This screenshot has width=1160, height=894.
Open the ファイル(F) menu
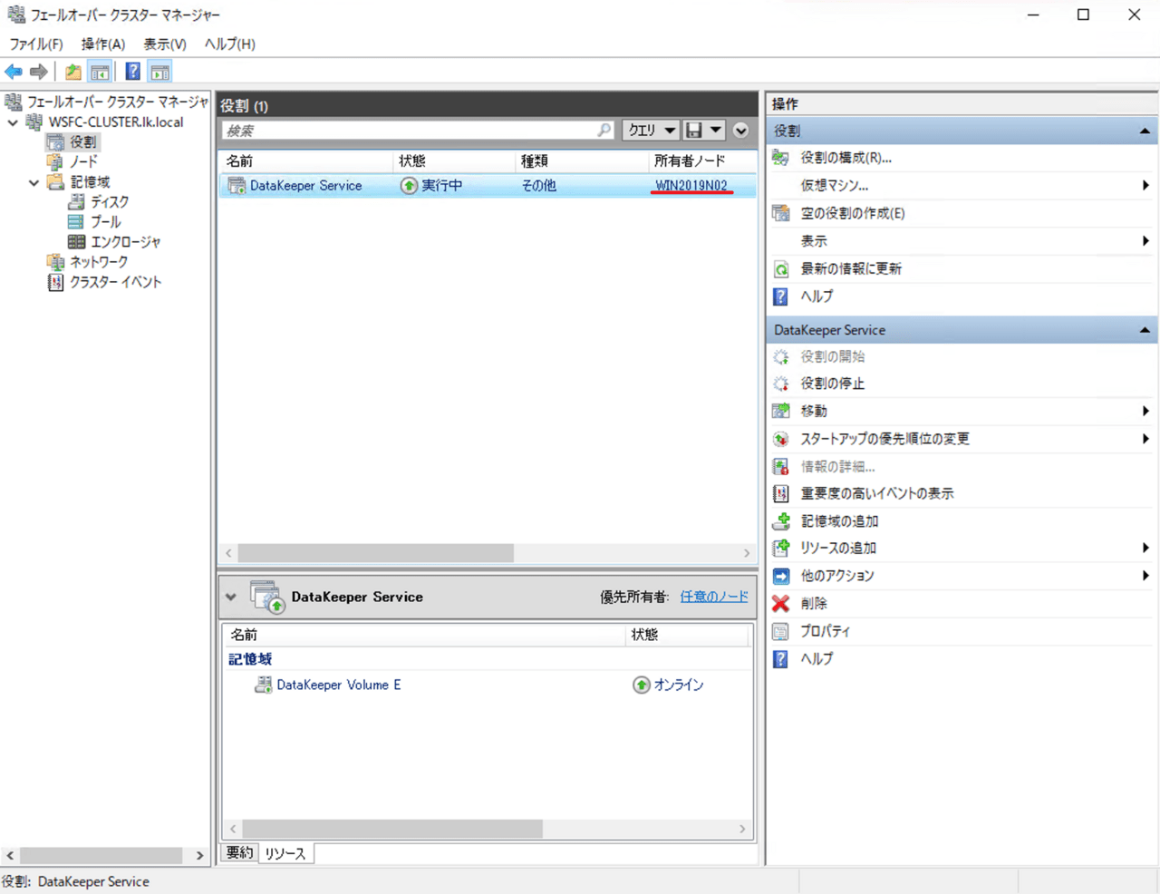(x=36, y=44)
